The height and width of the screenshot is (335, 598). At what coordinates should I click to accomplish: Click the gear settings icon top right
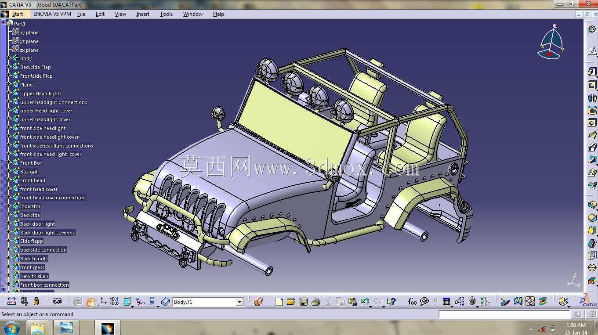592,29
